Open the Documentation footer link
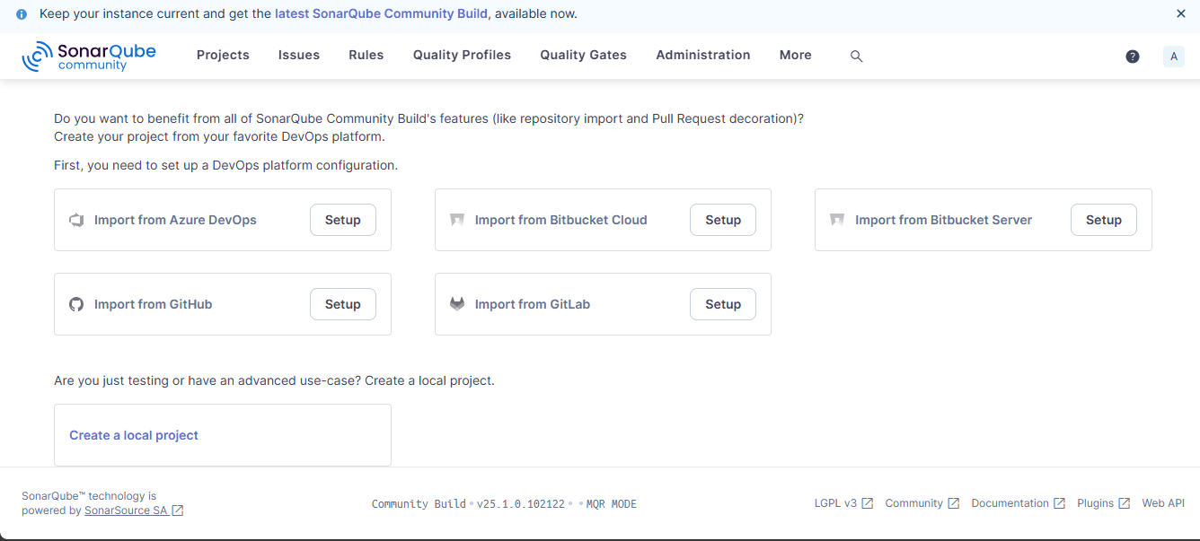Image resolution: width=1200 pixels, height=541 pixels. (1010, 503)
